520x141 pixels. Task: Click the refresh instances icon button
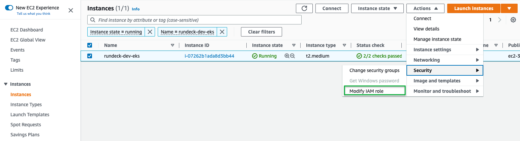point(304,8)
